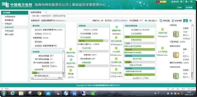
Task: Click the 事务量 green arrow icon
Action: (71, 70)
